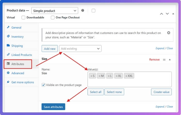Open the General tab
Image resolution: width=181 pixels, height=115 pixels.
[16, 28]
